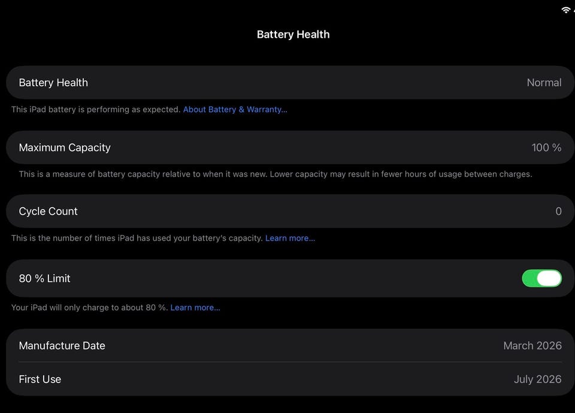The width and height of the screenshot is (575, 413).
Task: Open Learn more link under 80 % Limit
Action: (195, 308)
